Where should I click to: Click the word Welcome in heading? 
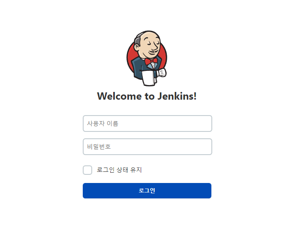[x=119, y=96]
